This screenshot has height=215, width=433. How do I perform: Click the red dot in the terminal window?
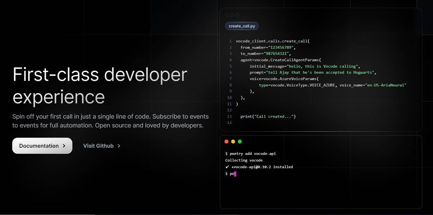coord(226,142)
